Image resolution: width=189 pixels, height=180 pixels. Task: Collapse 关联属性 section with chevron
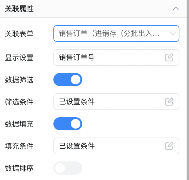[x=176, y=9]
